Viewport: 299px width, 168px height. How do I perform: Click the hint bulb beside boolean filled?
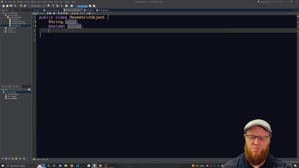click(x=35, y=26)
